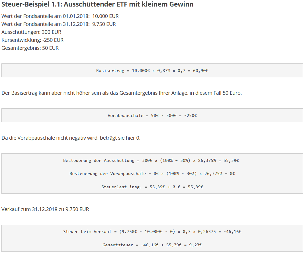Viewport: 305px width, 254px height.
Task: Click the Fondsanteile value line for 01.01.2018
Action: tap(60, 16)
